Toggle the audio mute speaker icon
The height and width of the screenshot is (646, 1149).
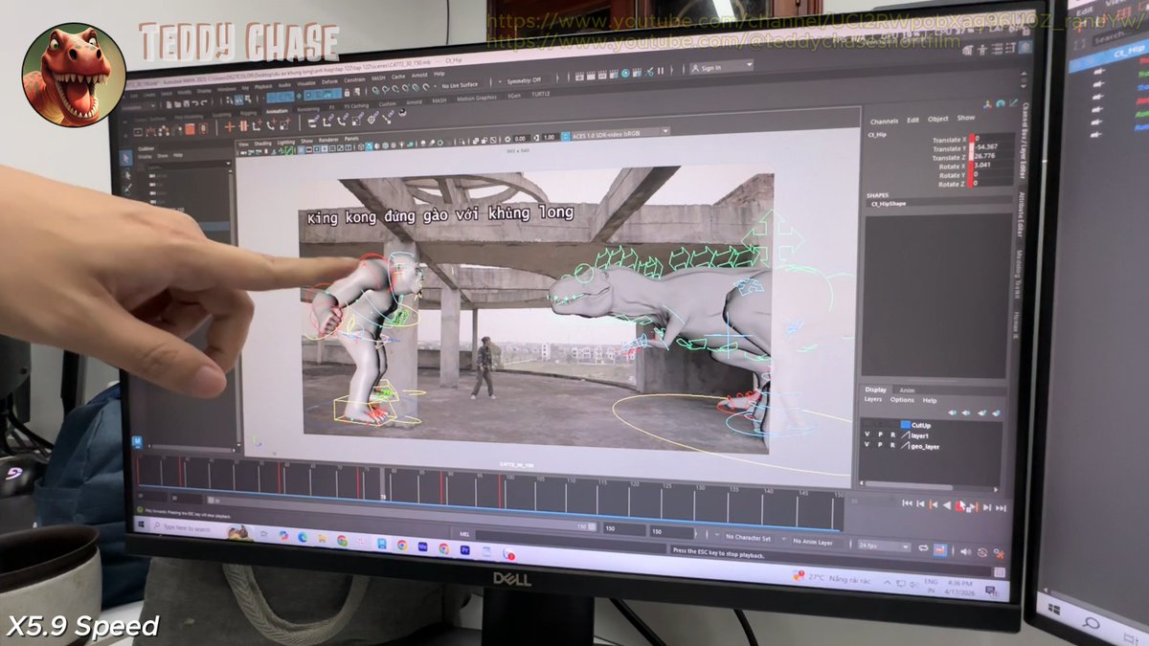click(x=965, y=552)
